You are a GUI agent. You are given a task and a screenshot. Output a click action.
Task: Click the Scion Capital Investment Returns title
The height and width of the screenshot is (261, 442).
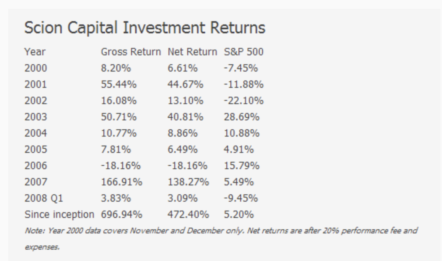click(x=144, y=28)
